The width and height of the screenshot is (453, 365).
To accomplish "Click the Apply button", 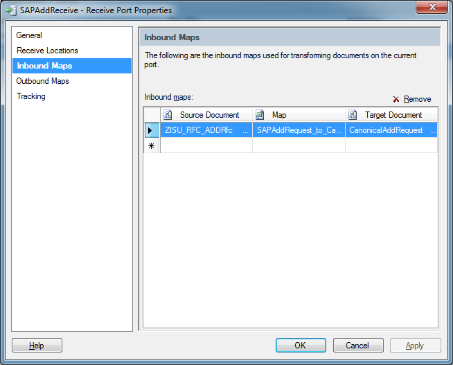I will coord(416,346).
